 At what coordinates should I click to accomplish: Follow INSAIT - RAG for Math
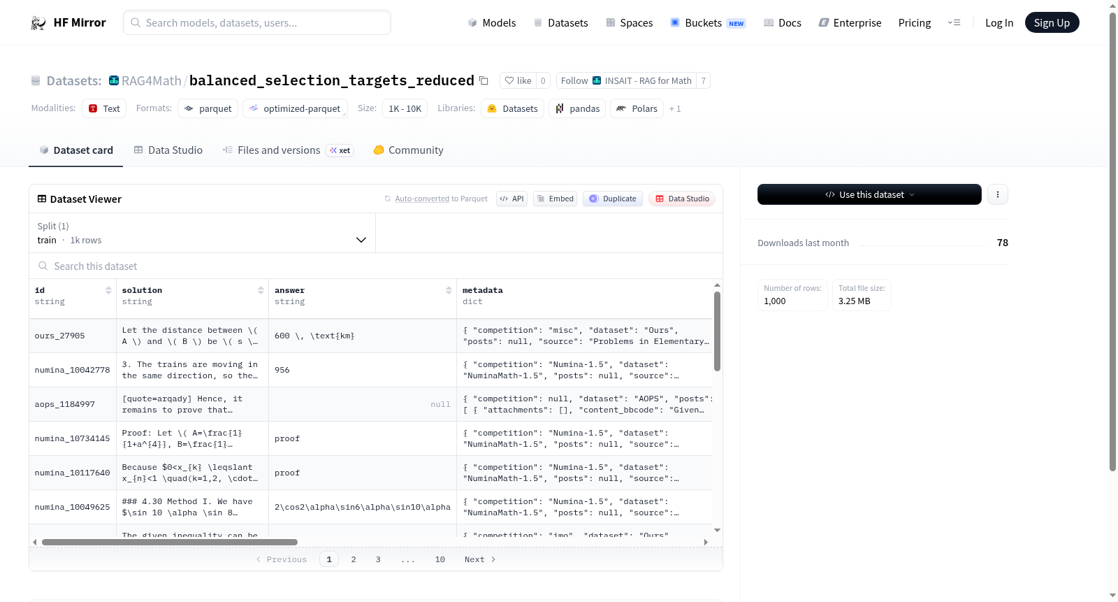click(626, 80)
